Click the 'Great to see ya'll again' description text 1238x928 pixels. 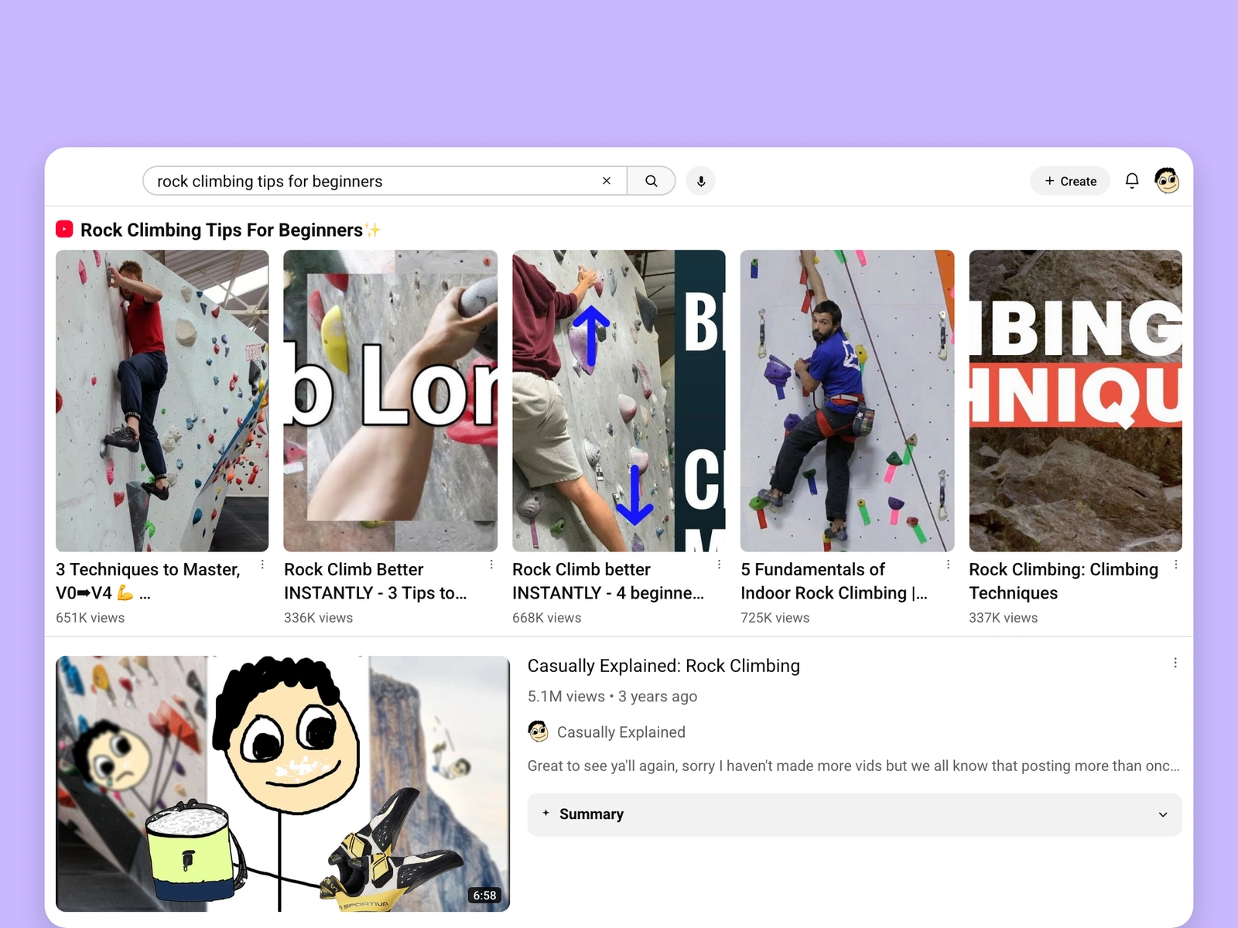[853, 766]
